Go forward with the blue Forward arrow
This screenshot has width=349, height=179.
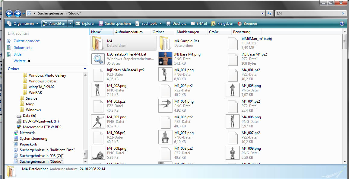17,13
